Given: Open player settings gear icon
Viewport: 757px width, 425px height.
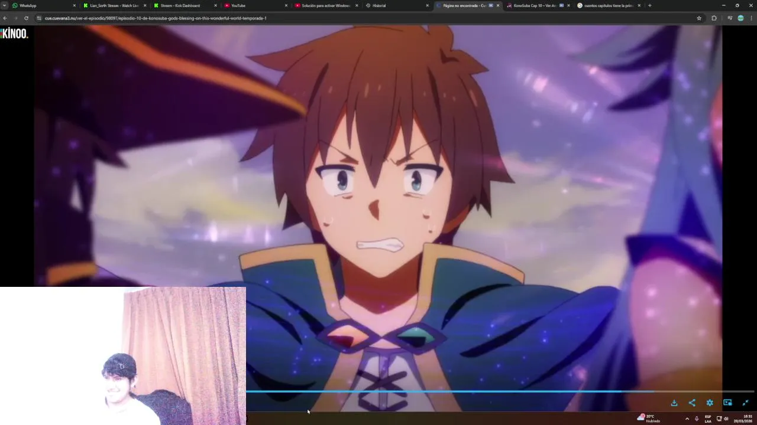Looking at the screenshot, I should pyautogui.click(x=710, y=403).
